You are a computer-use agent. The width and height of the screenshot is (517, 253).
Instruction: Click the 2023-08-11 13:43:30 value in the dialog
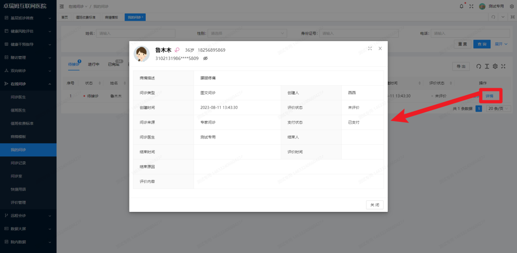coord(219,108)
